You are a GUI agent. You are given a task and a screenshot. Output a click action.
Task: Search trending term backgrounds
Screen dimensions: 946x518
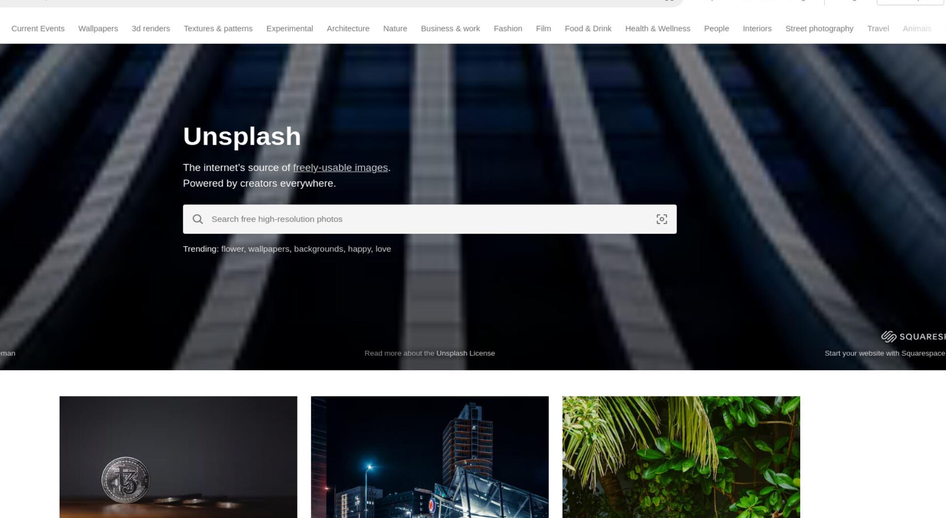click(x=318, y=249)
